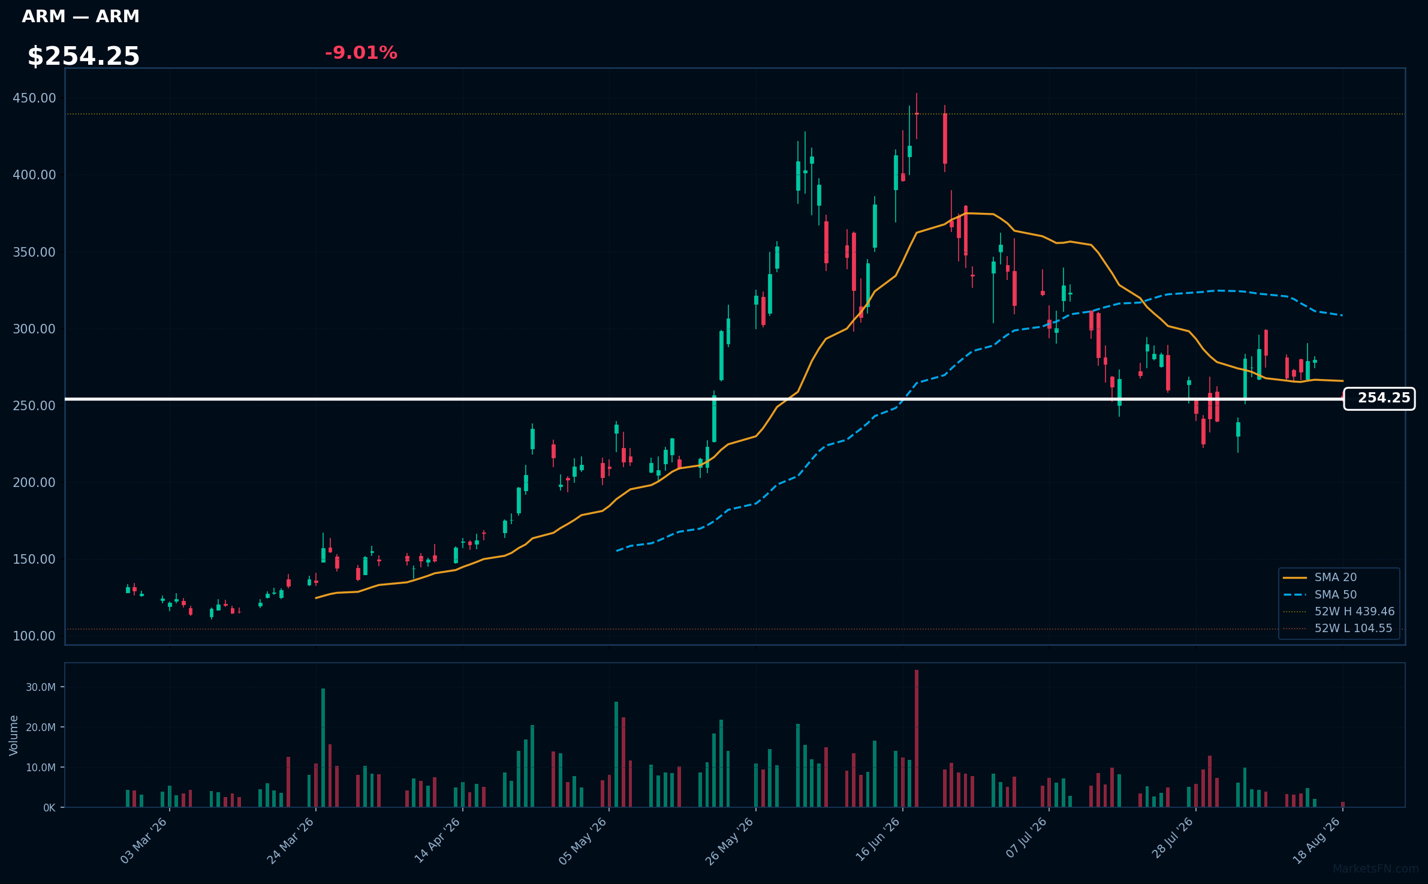Viewport: 1428px width, 884px height.
Task: Click the "450.00" price axis label
Action: (34, 98)
